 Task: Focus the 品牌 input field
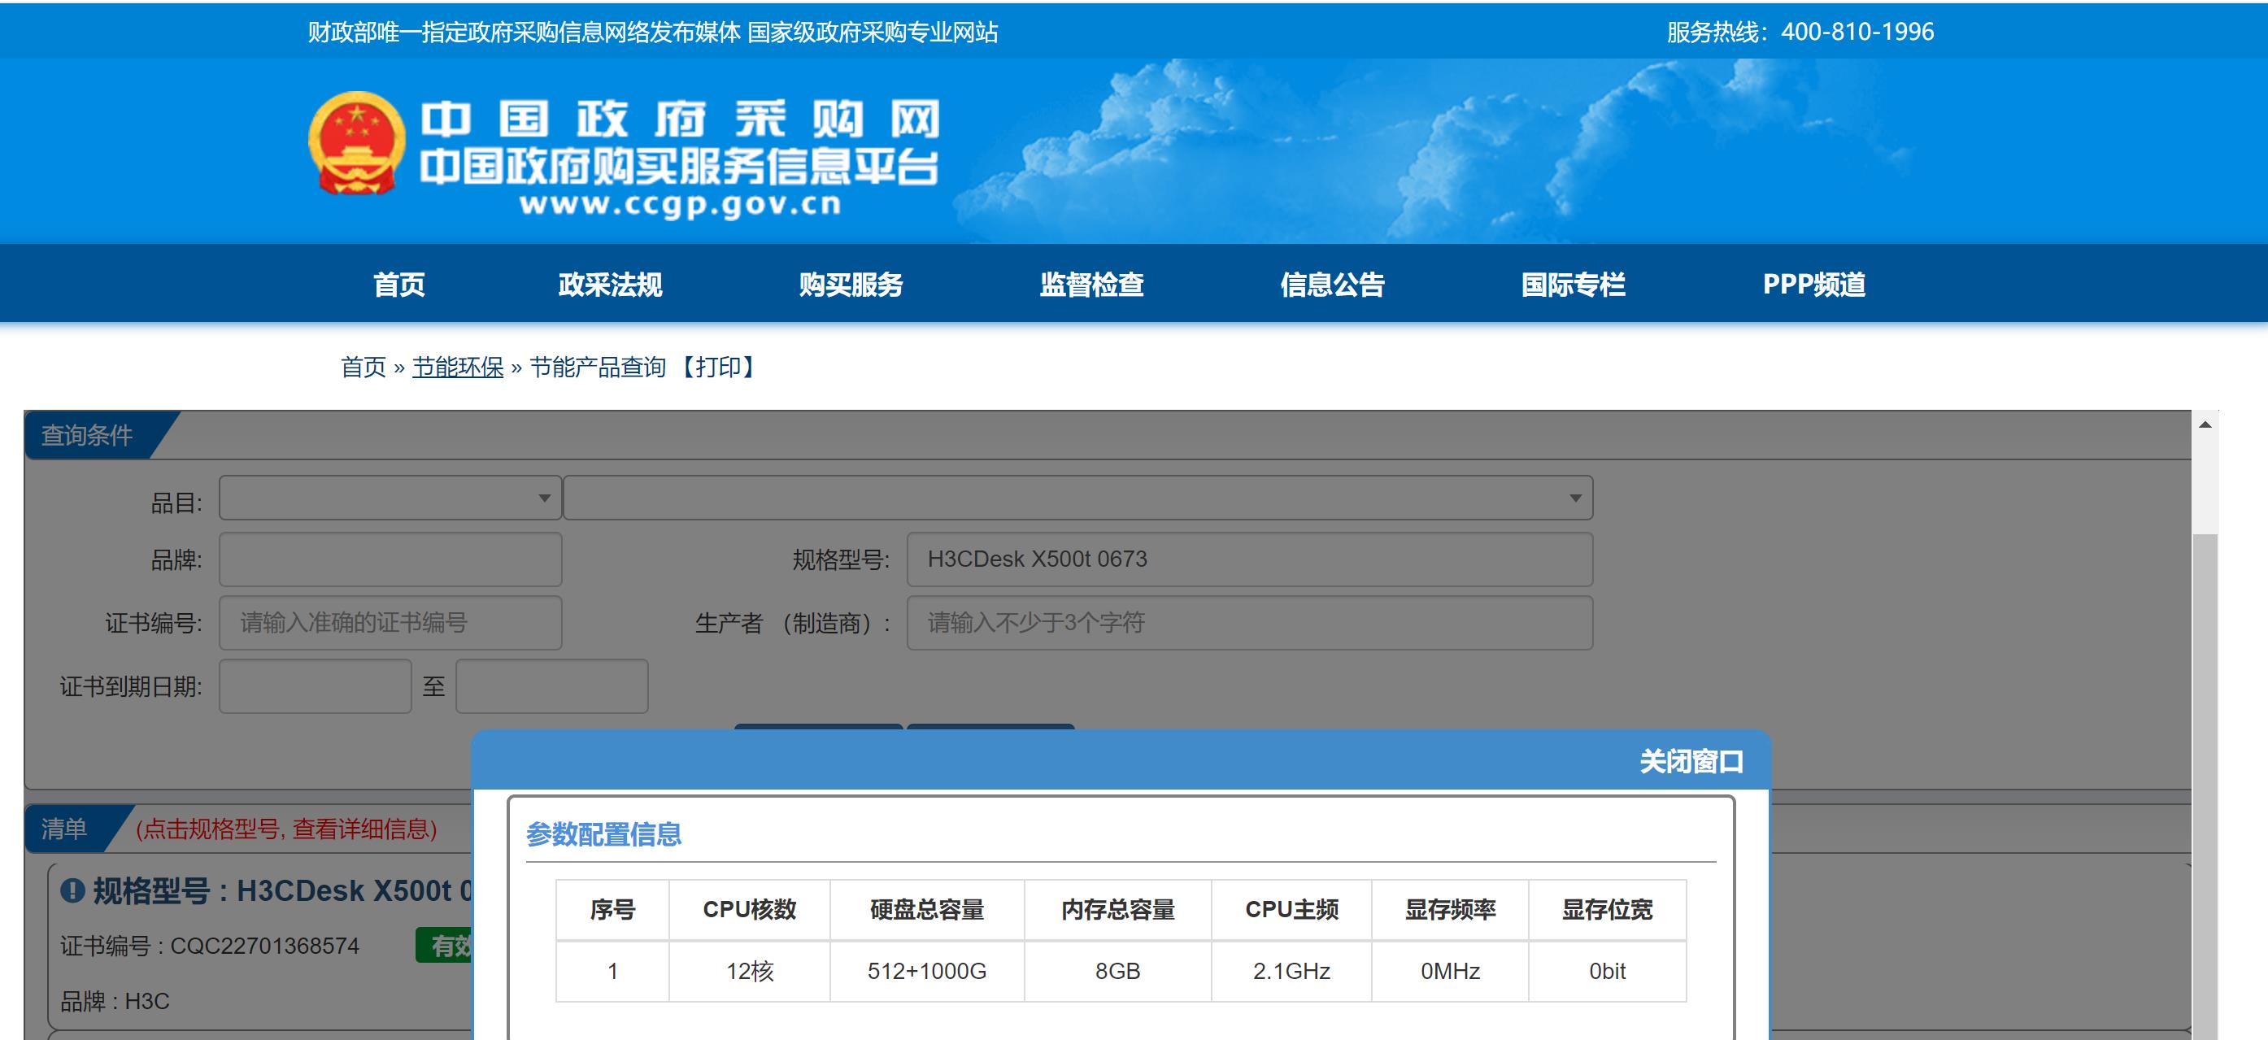coord(390,559)
